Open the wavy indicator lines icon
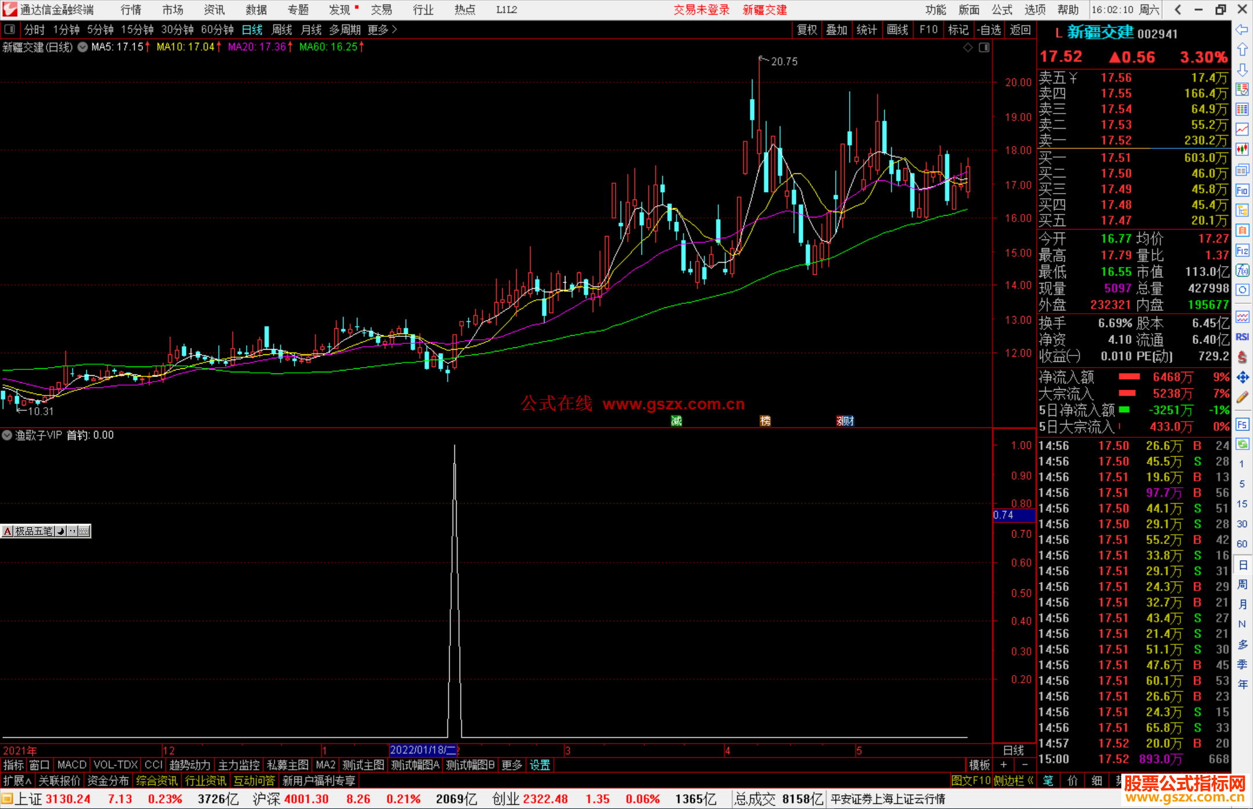 pyautogui.click(x=1242, y=317)
